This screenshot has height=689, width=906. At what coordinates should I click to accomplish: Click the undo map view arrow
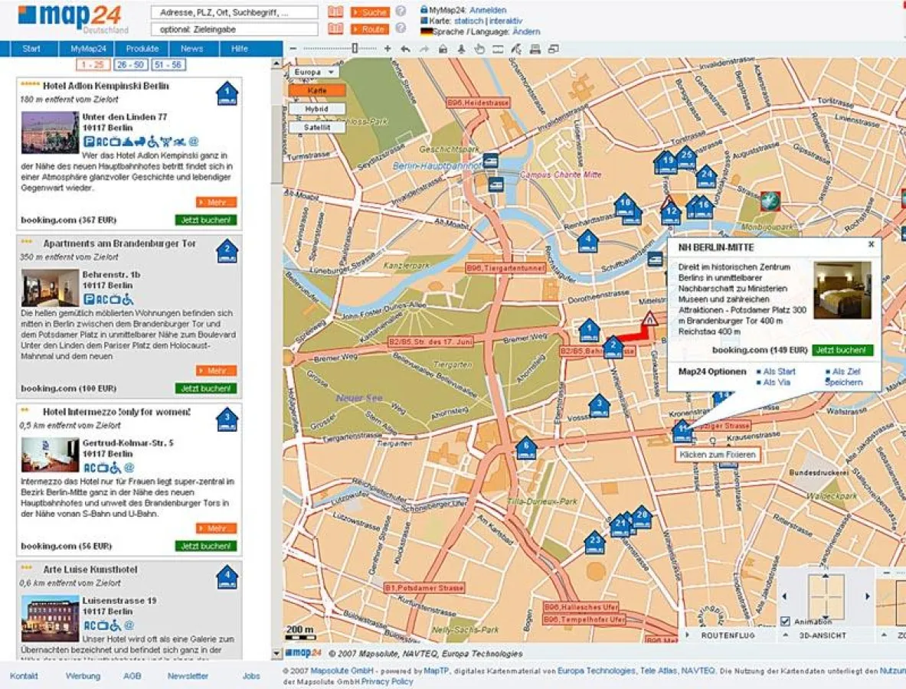(406, 49)
